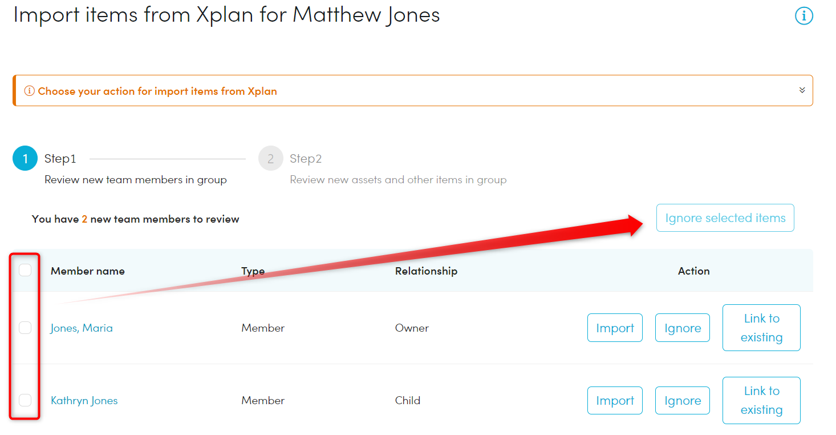Toggle the select-all members checkbox
The width and height of the screenshot is (836, 435).
(25, 270)
